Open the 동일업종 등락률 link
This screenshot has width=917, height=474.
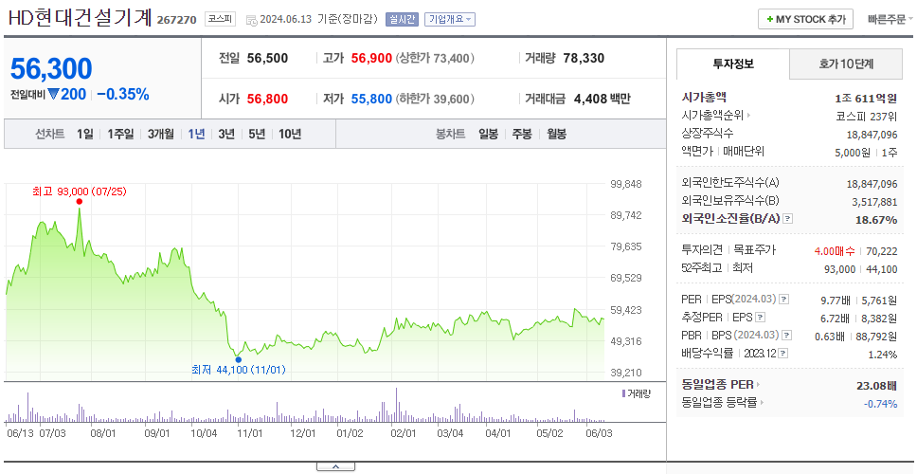point(719,403)
